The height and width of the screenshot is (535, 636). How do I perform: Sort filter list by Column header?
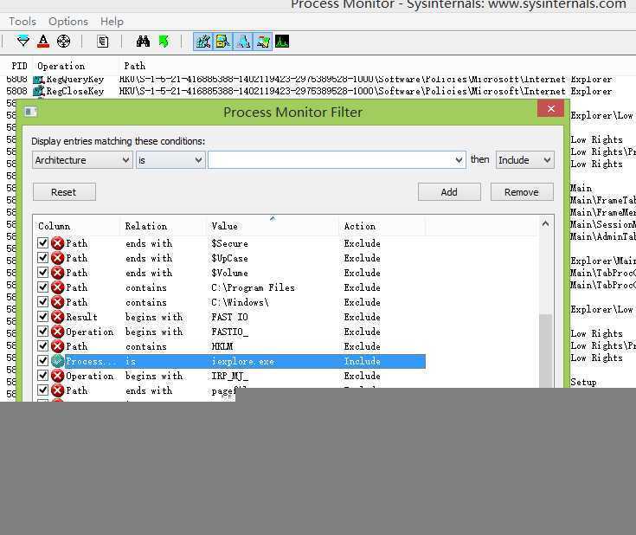coord(77,226)
